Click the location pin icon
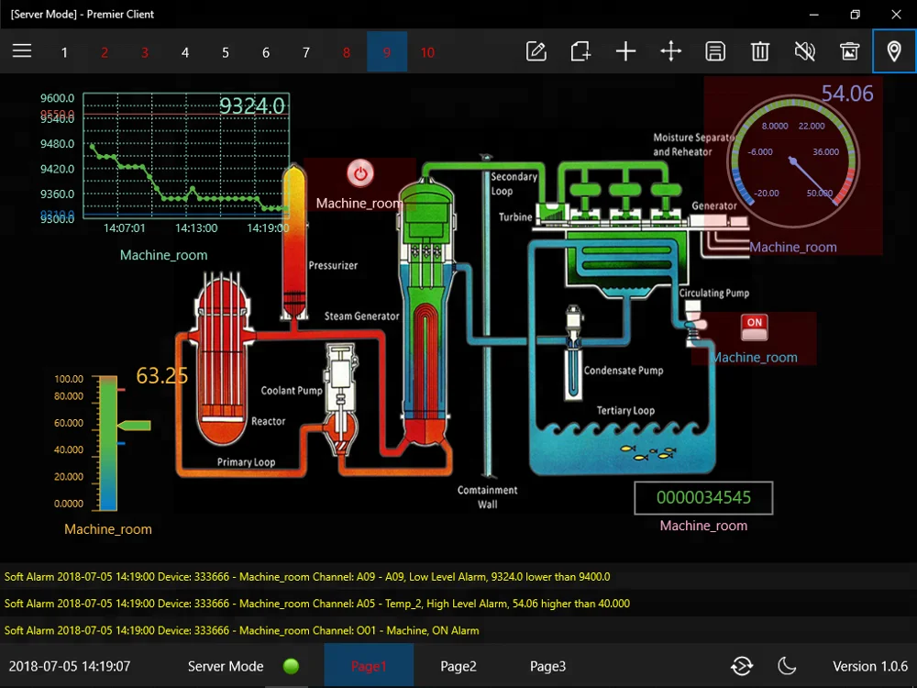917x688 pixels. pyautogui.click(x=894, y=51)
